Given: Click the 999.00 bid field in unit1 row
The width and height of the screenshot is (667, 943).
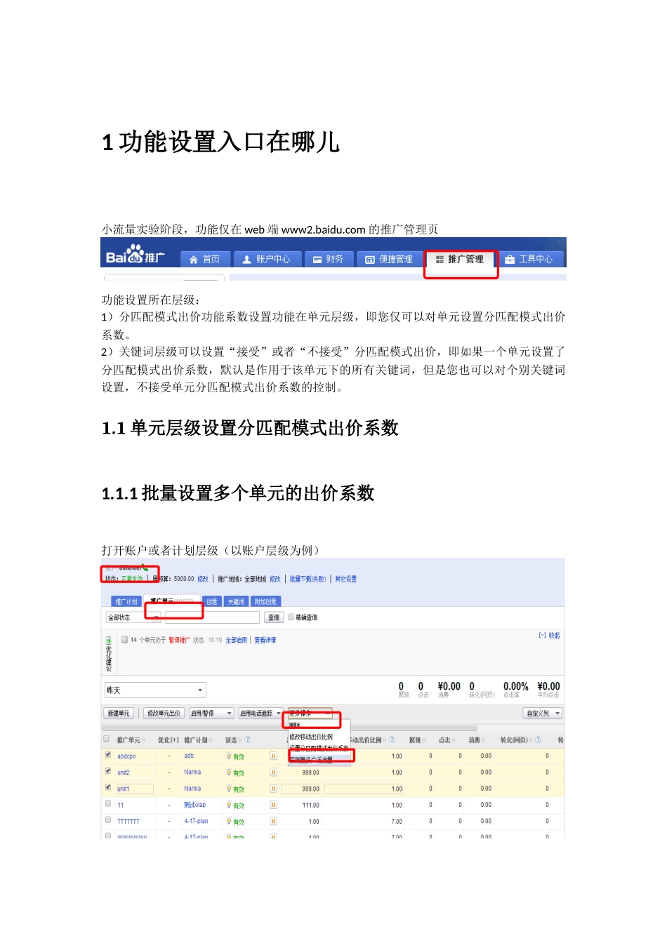Looking at the screenshot, I should coord(302,789).
